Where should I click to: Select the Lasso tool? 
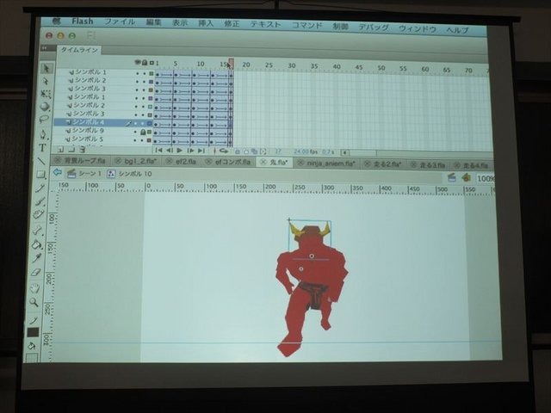tap(44, 120)
